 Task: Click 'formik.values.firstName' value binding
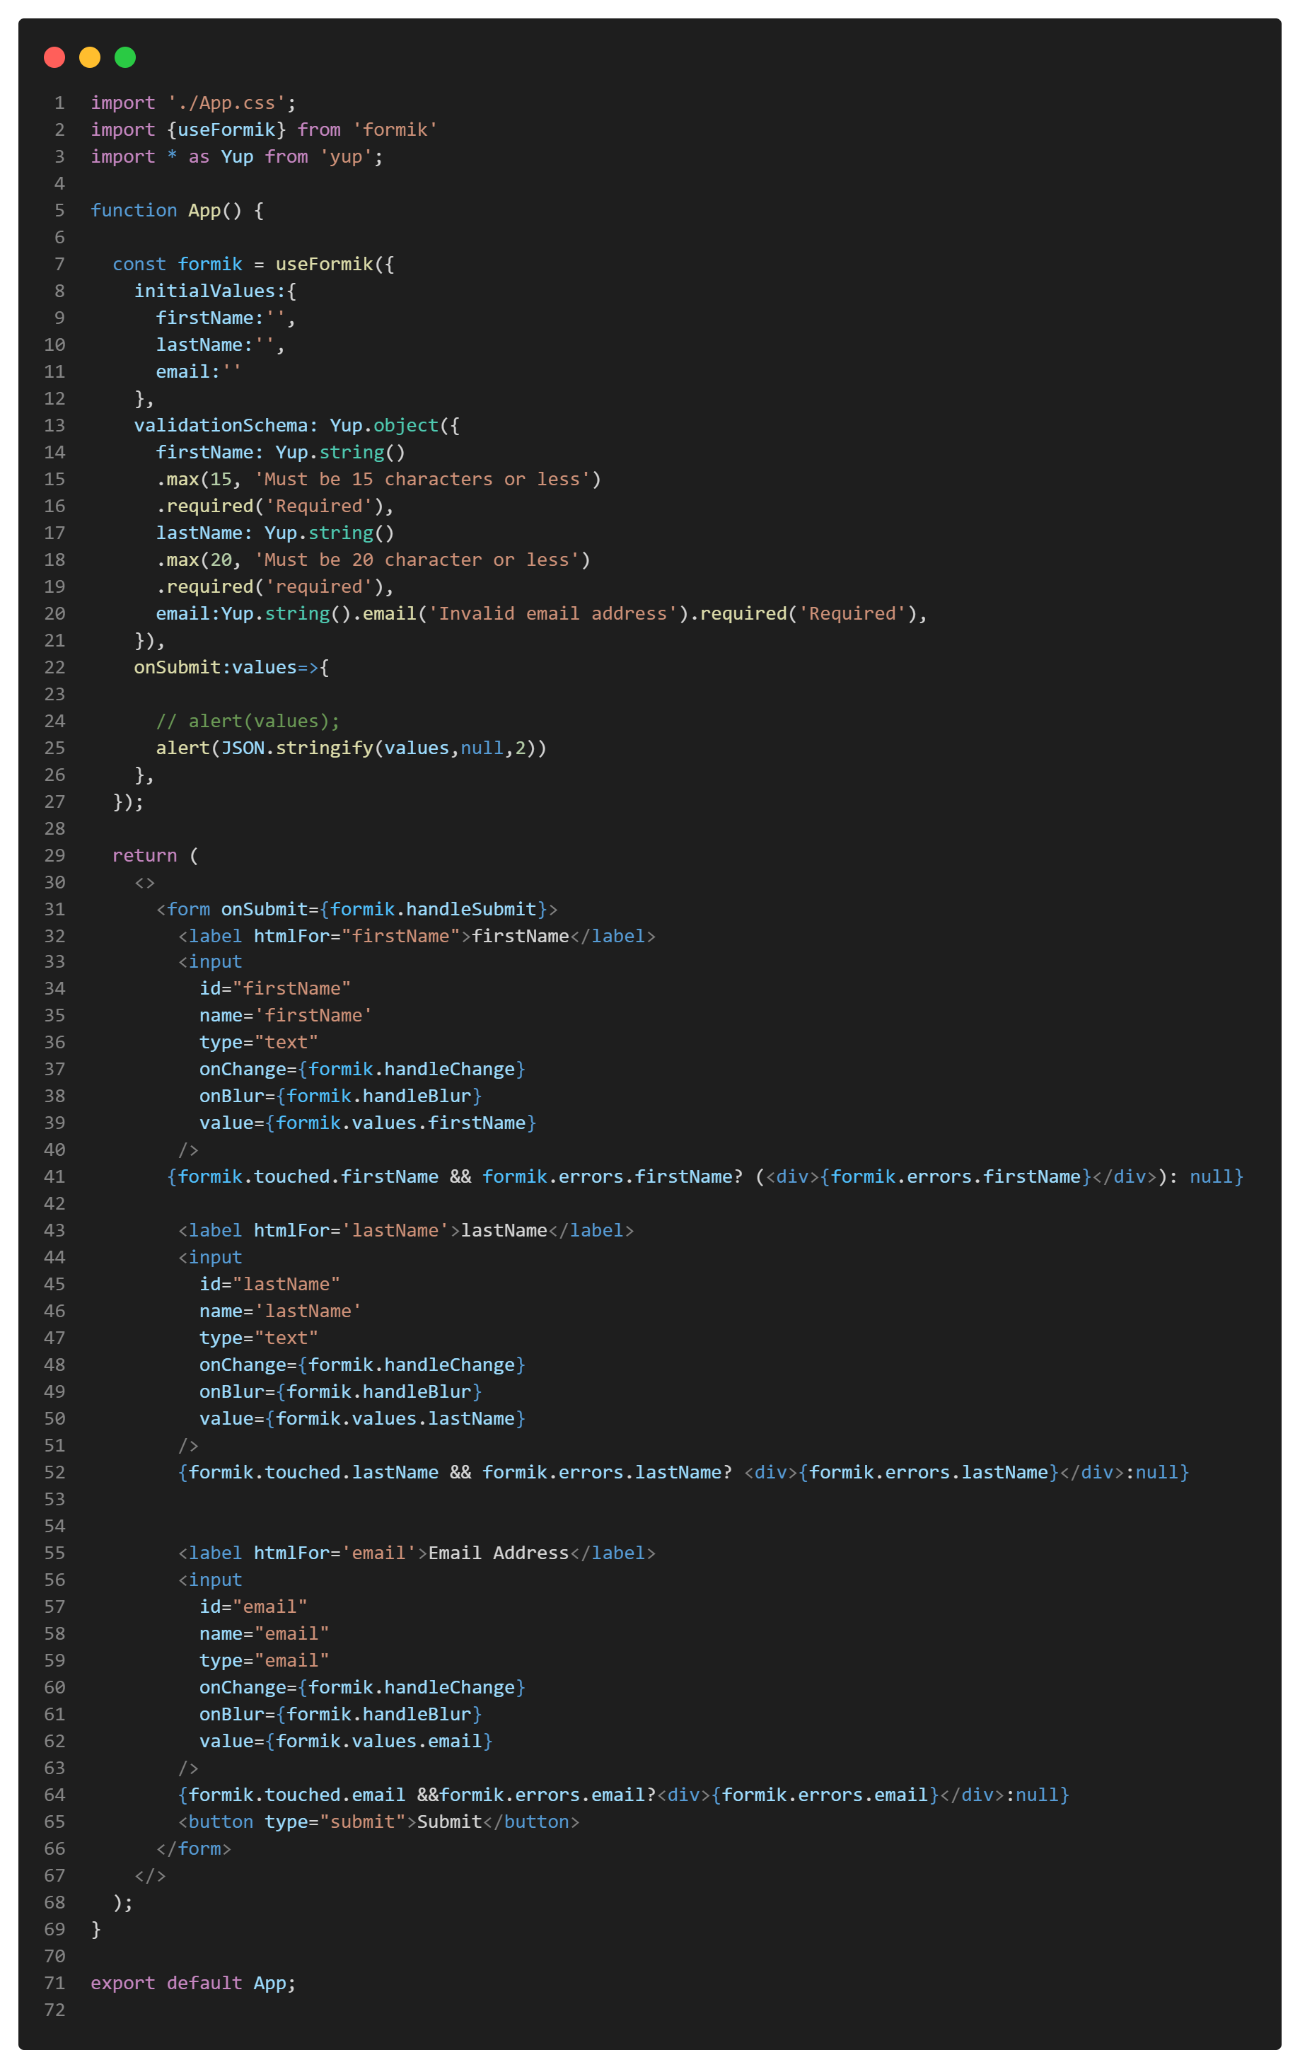(401, 1123)
